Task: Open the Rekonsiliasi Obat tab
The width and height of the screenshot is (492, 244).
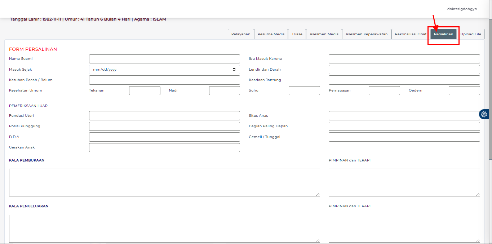Action: pos(410,34)
